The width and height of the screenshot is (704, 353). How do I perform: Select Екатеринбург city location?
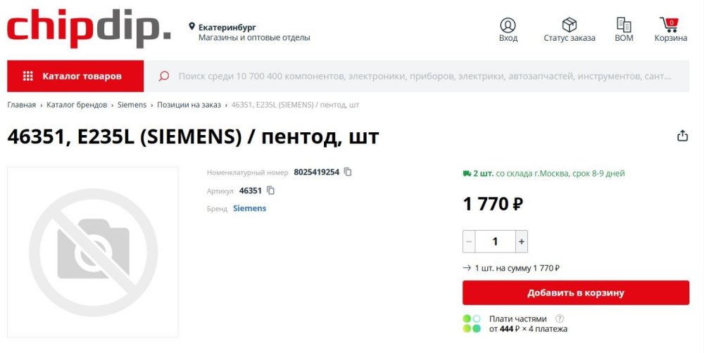point(227,27)
